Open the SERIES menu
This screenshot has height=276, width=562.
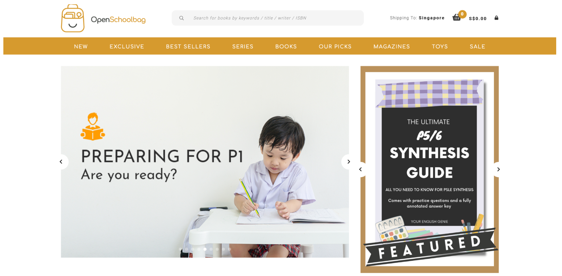[x=243, y=46]
